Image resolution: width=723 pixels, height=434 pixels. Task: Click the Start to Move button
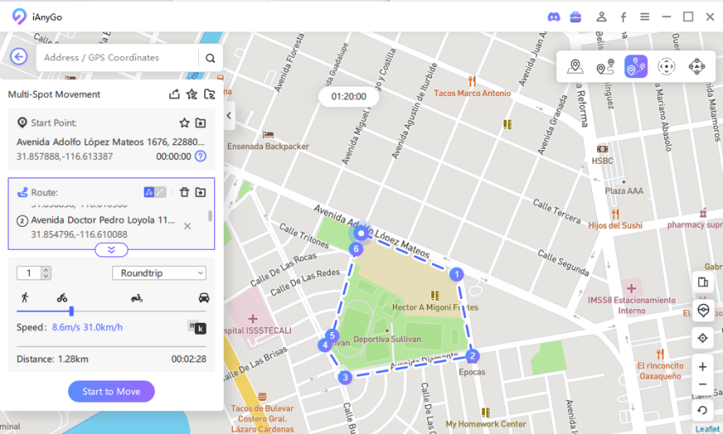pos(111,392)
